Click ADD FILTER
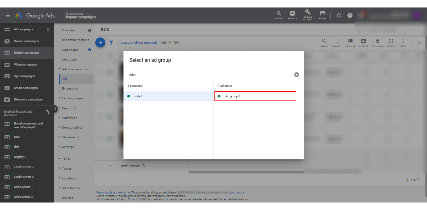 coord(170,43)
